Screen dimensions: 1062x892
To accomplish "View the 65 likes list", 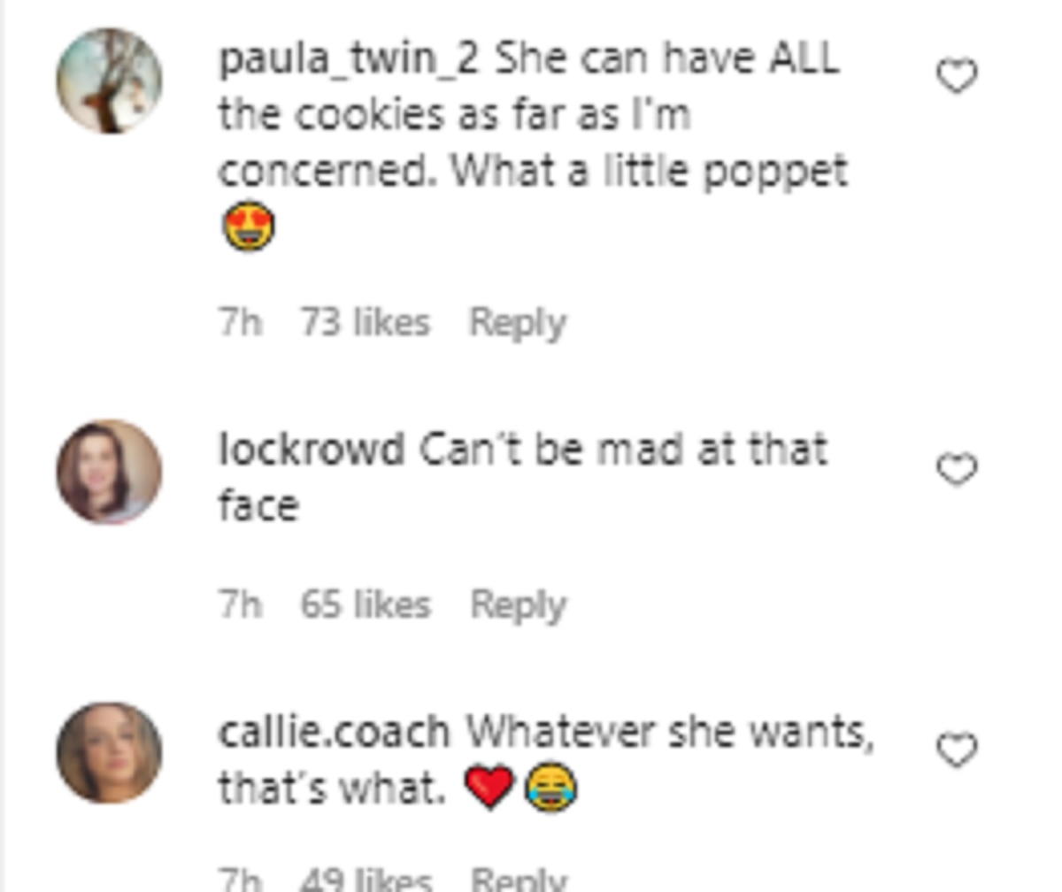I will pos(366,605).
